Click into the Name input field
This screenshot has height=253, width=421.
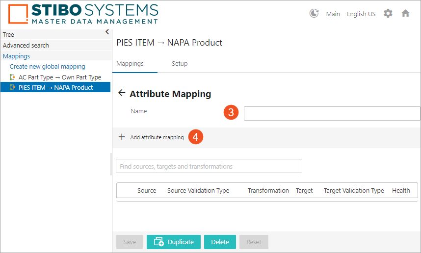click(332, 113)
